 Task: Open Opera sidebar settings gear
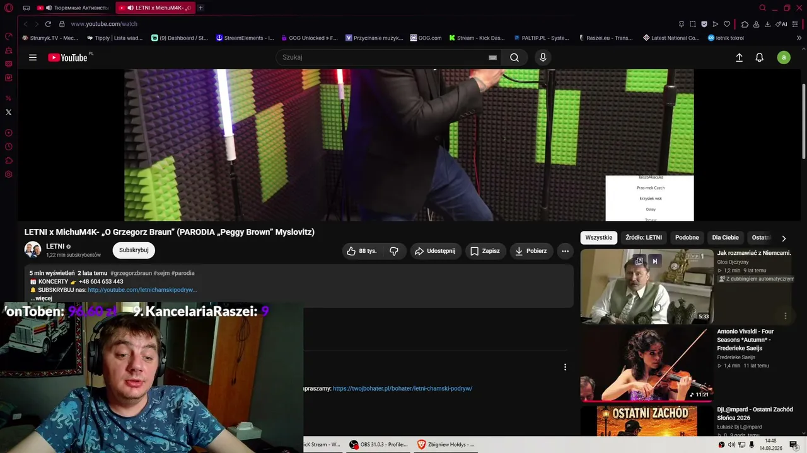pyautogui.click(x=8, y=174)
